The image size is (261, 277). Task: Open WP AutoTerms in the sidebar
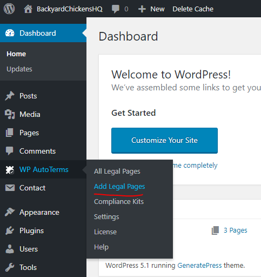pyautogui.click(x=43, y=169)
